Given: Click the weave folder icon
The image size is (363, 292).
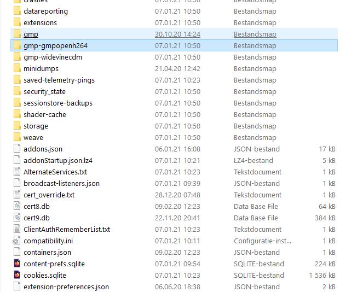Looking at the screenshot, I should click(x=17, y=137).
